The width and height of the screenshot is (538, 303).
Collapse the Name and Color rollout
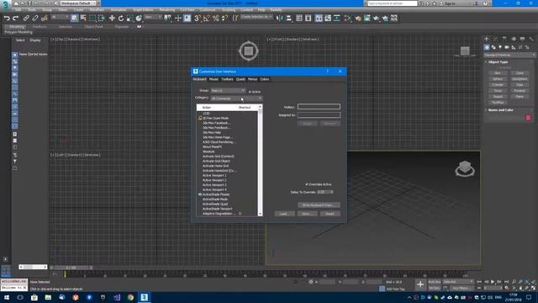tap(501, 110)
